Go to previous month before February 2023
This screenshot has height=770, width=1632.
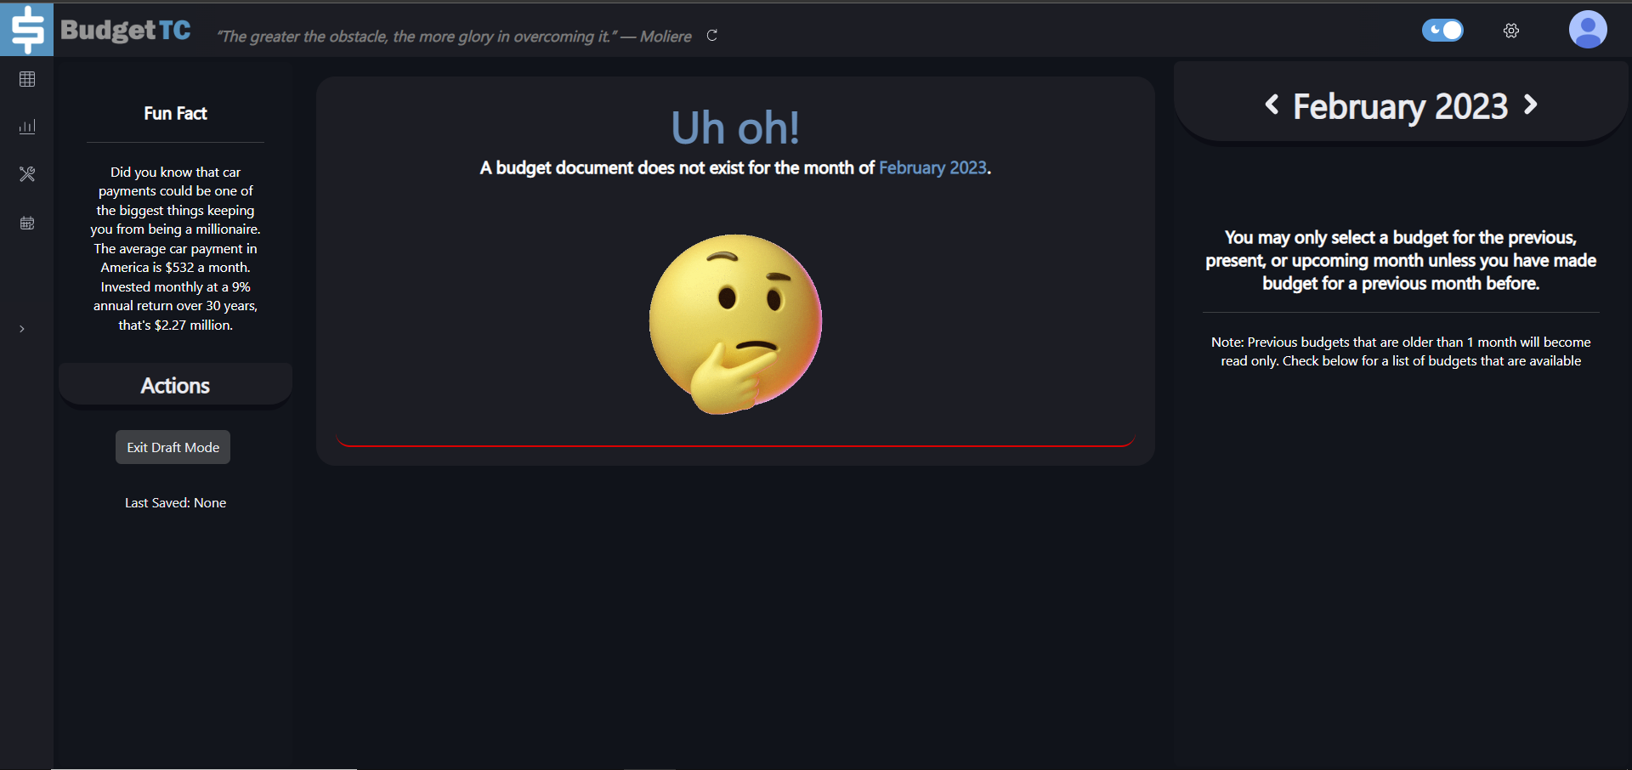[1272, 105]
